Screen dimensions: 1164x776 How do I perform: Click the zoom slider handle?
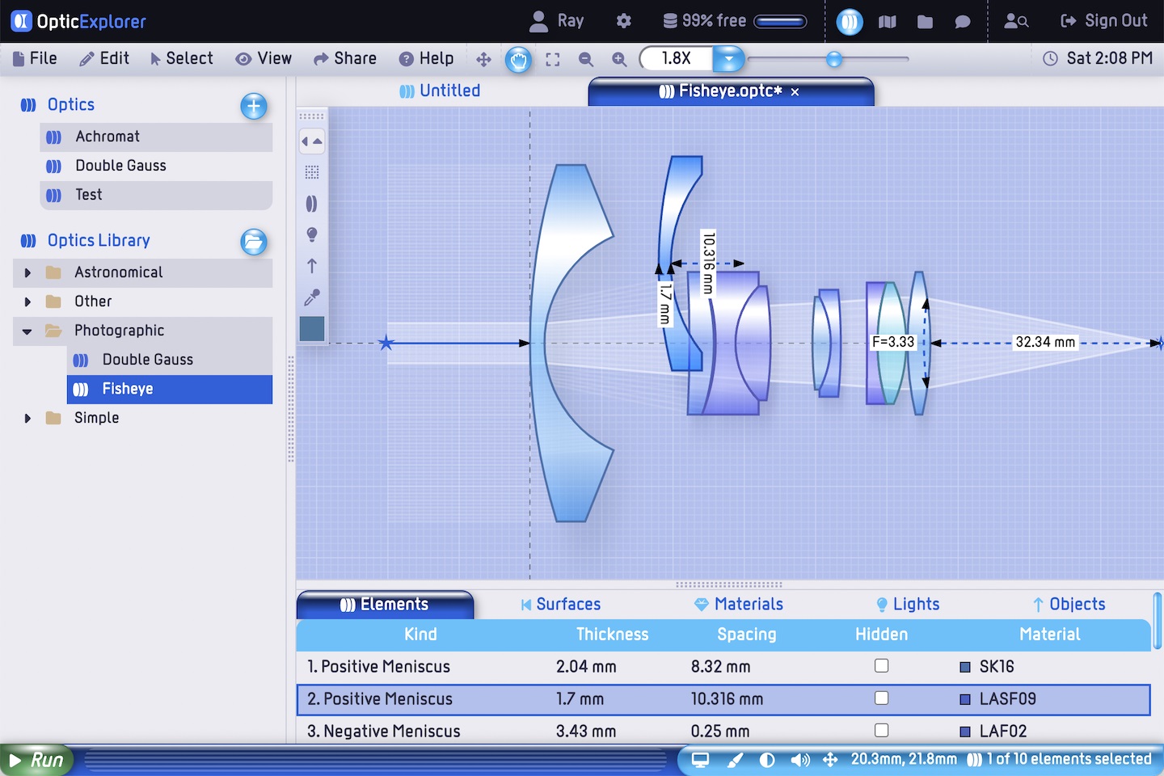[834, 59]
